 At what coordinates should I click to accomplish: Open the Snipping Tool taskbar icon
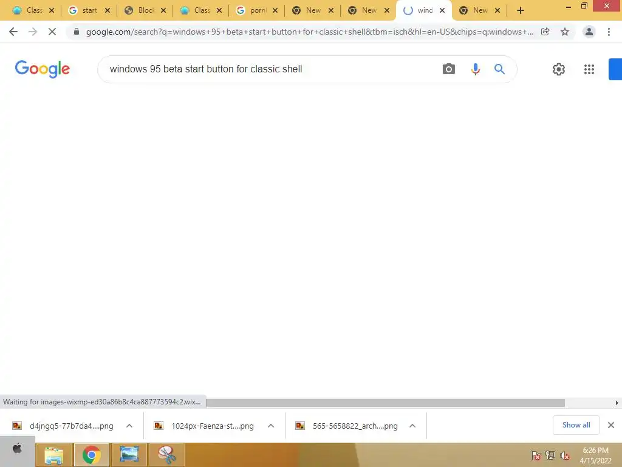coord(167,455)
